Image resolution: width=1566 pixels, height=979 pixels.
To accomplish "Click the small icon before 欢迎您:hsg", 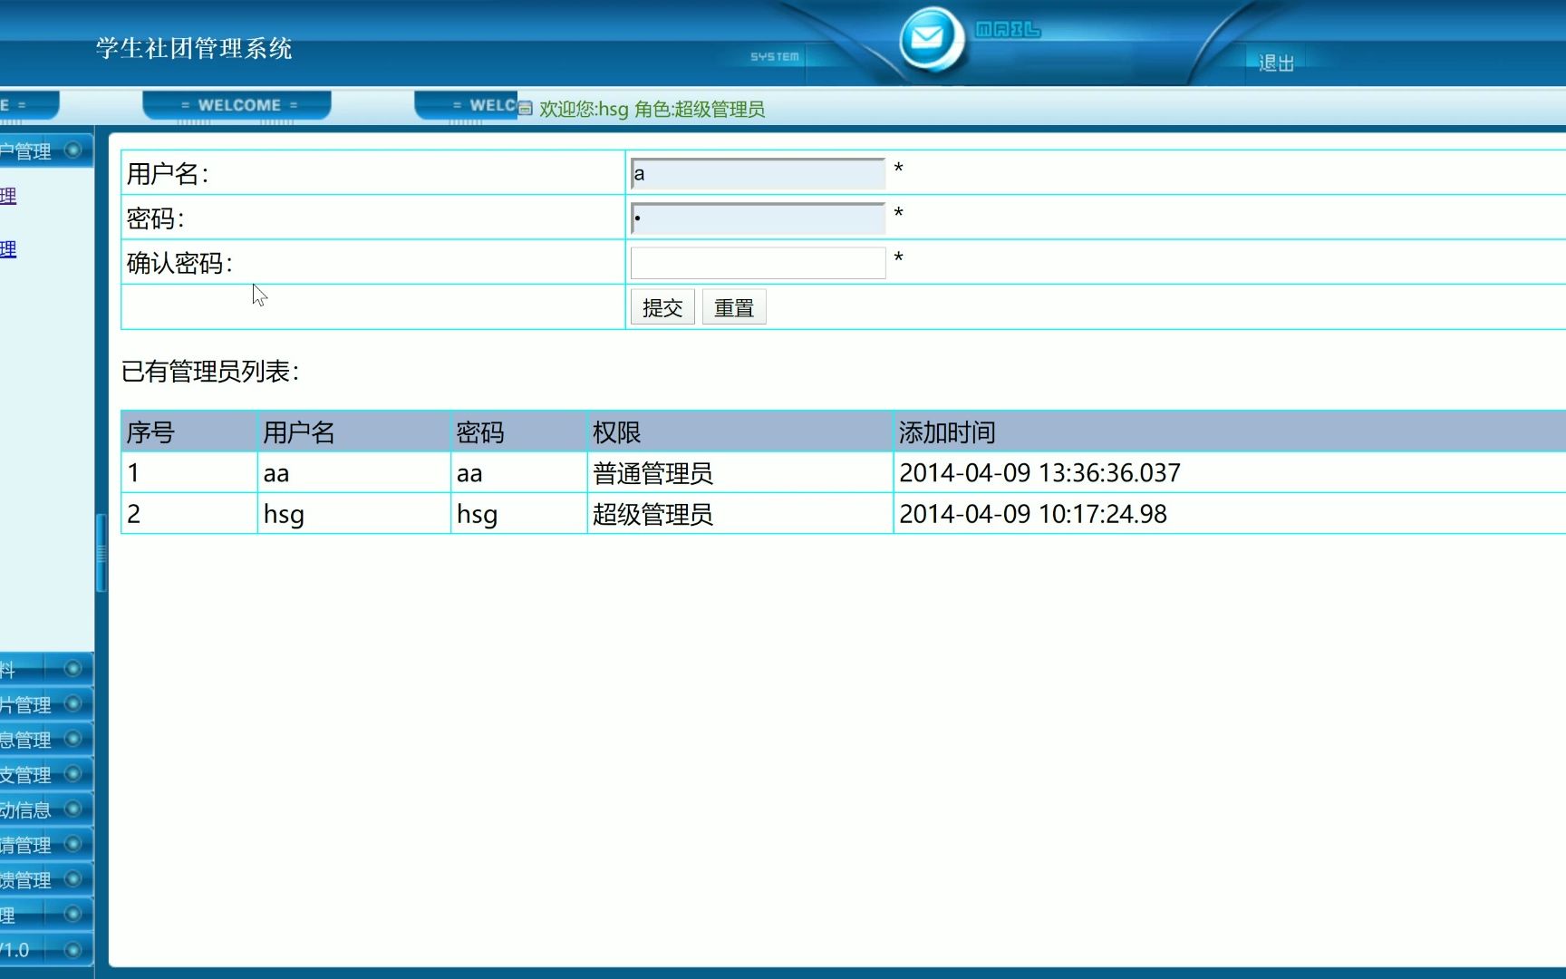I will tap(525, 109).
